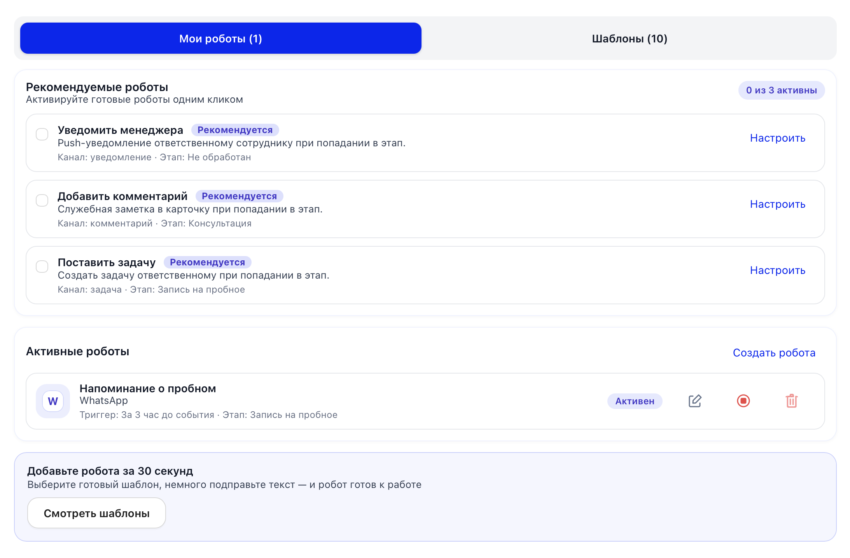Enable the Добавить комментарий robot checkbox
The height and width of the screenshot is (558, 850).
pos(42,200)
